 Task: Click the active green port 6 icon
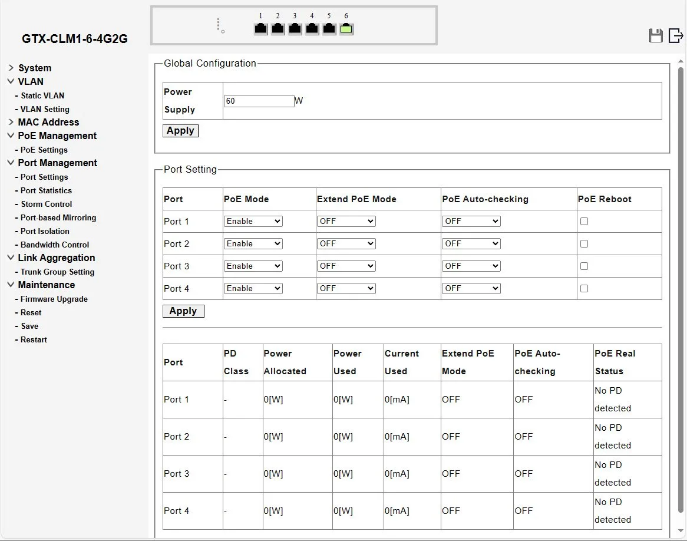pos(346,29)
